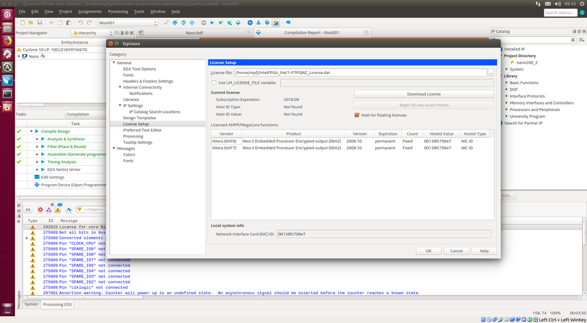587x323 pixels.
Task: Open the Hierarchy dropdown in Project Navigator
Action: (x=92, y=33)
